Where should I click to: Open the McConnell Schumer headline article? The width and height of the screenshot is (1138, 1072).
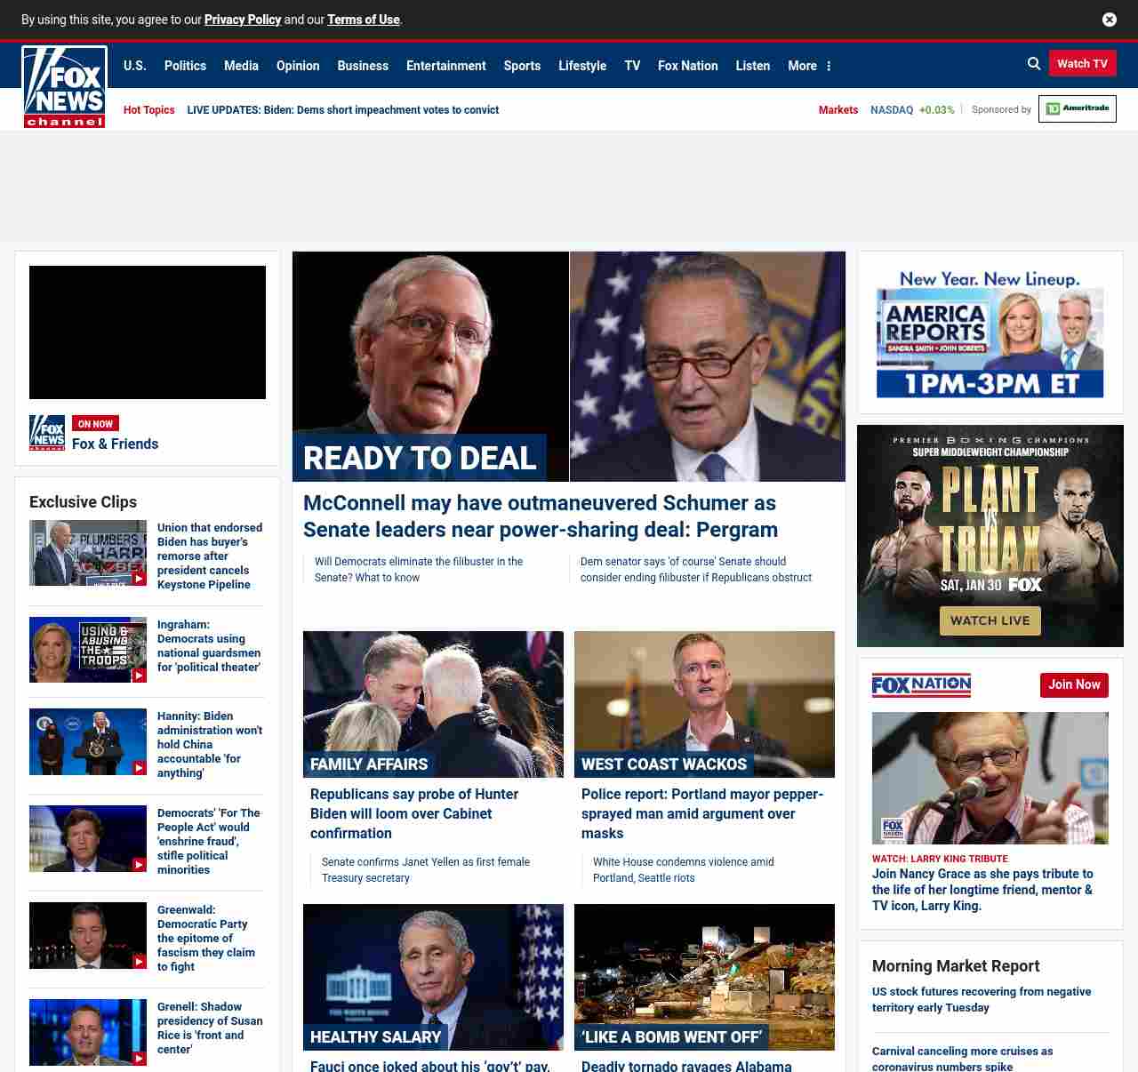[x=540, y=516]
